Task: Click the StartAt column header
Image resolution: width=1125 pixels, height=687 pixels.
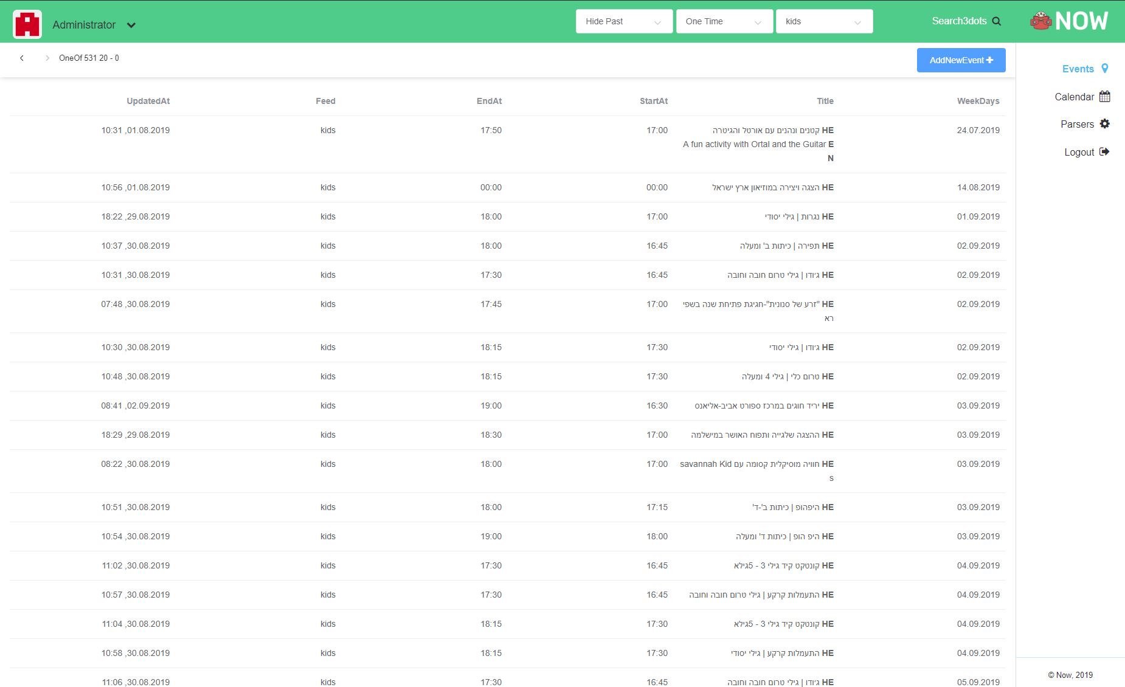Action: tap(654, 101)
